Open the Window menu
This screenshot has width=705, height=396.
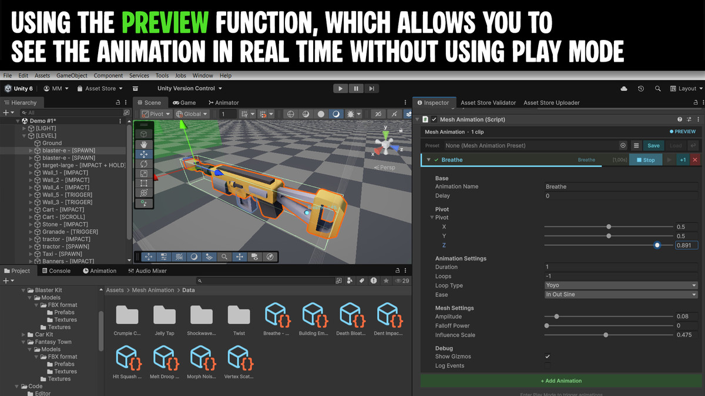(x=203, y=76)
